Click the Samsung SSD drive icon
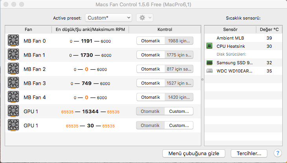The height and width of the screenshot is (163, 287). tap(210, 63)
